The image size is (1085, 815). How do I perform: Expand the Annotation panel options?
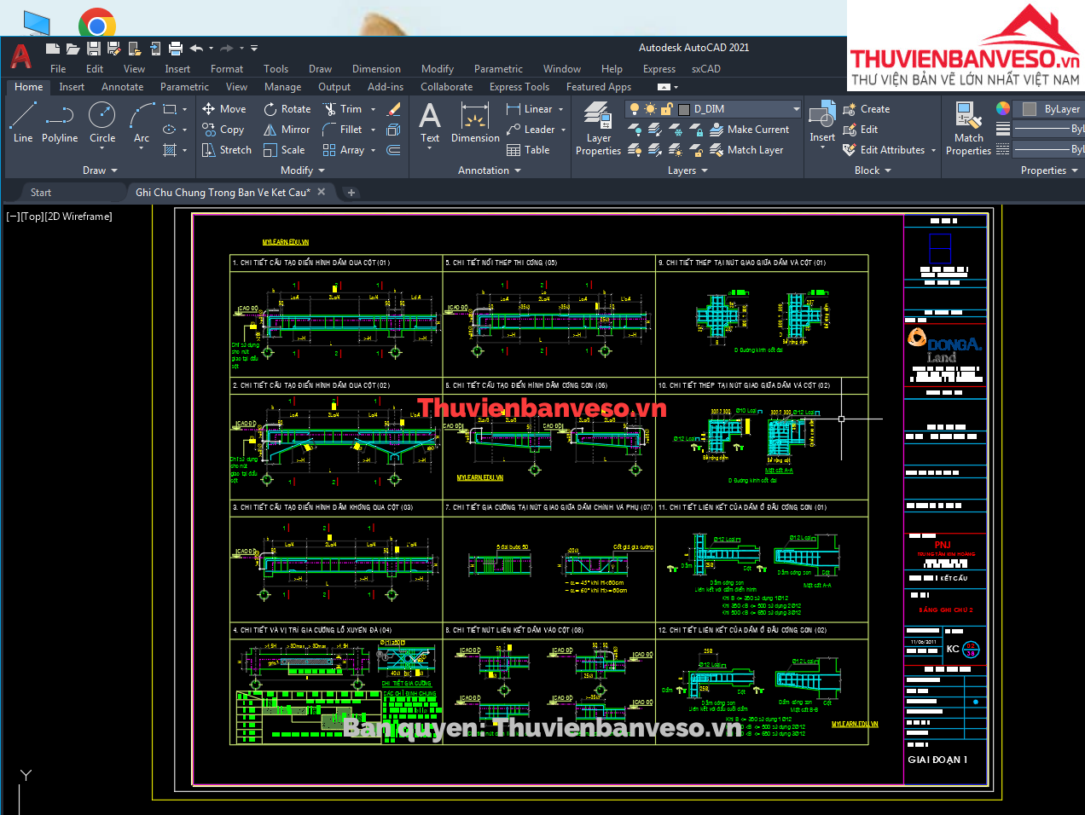coord(489,171)
